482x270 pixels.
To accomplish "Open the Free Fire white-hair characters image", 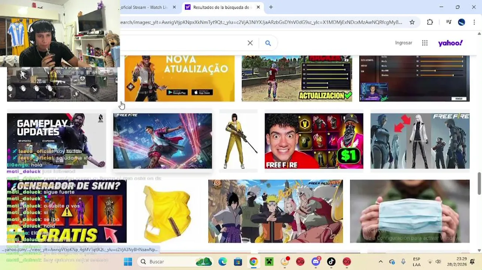I will coord(420,141).
